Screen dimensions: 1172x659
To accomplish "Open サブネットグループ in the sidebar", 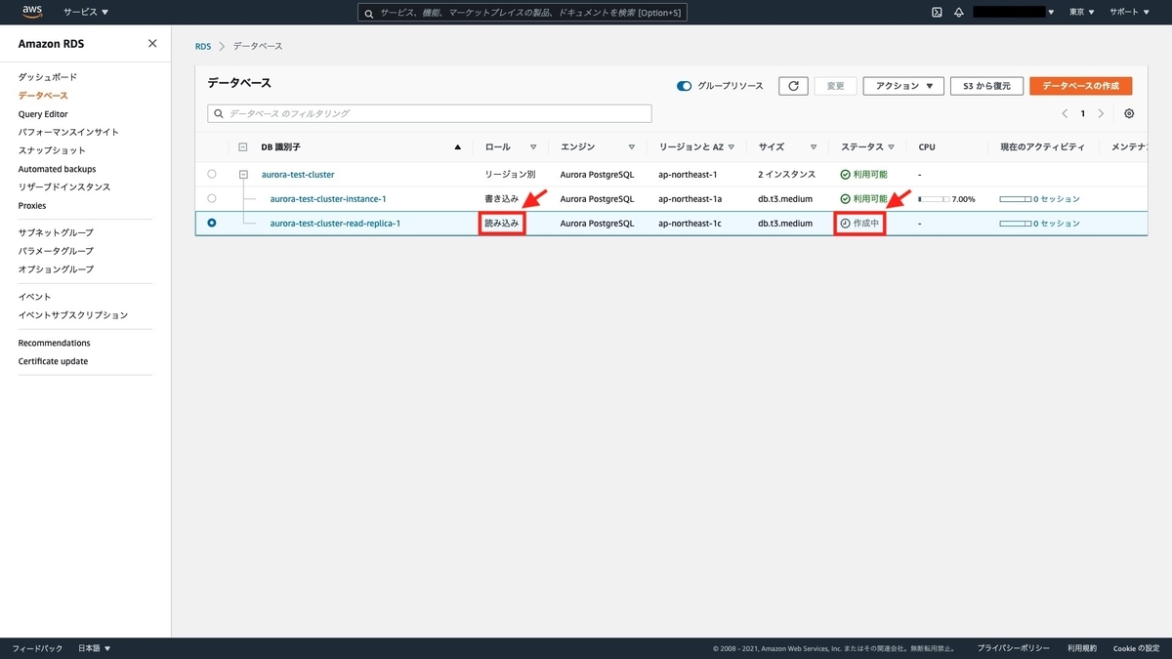I will pos(56,232).
